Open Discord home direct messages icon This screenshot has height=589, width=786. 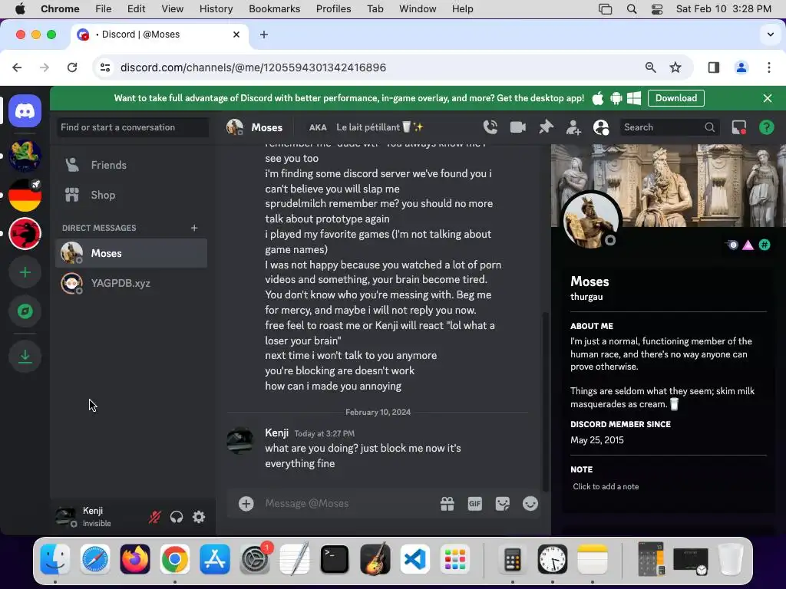[x=25, y=110]
